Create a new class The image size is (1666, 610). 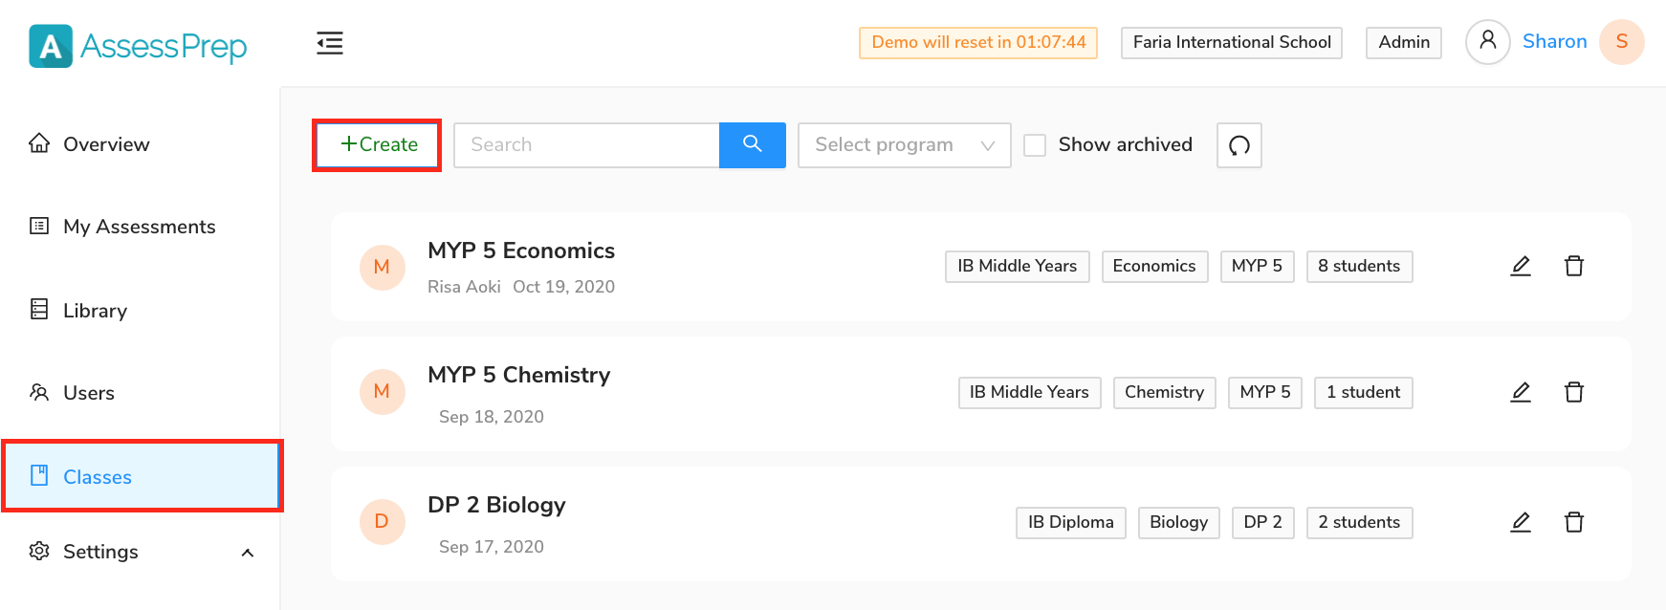(378, 145)
